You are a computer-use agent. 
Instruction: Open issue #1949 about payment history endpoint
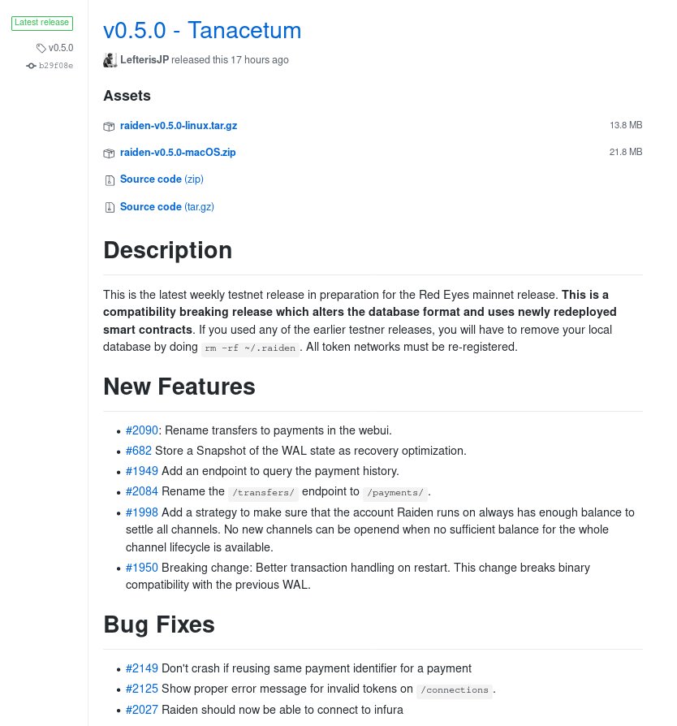141,471
